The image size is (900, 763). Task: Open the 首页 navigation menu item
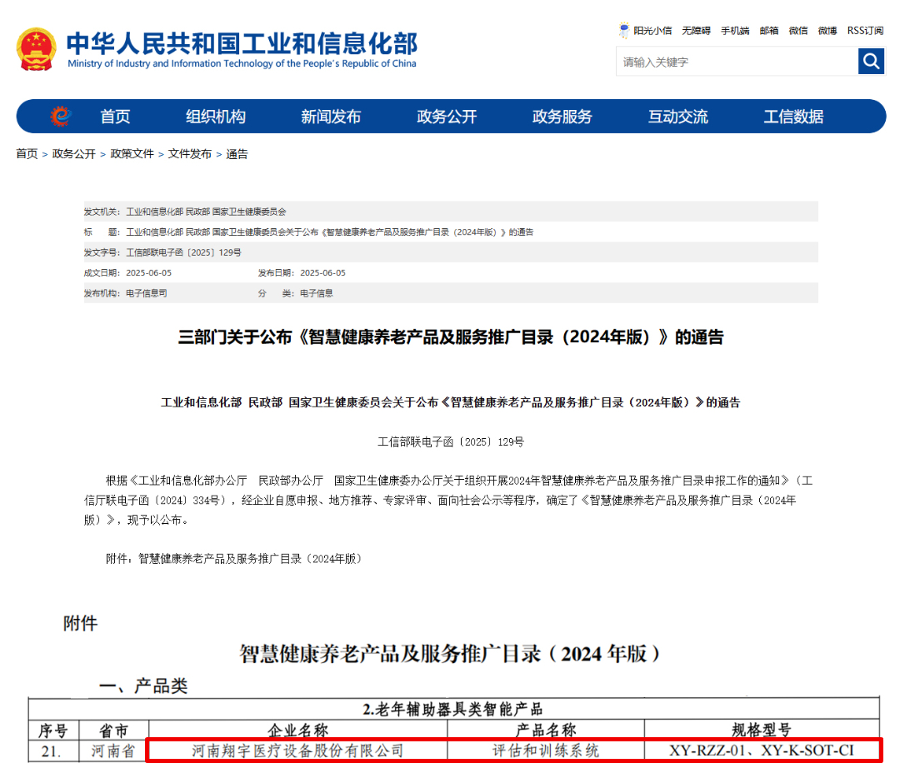pos(115,117)
